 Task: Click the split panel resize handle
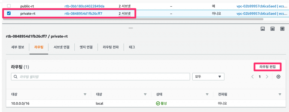point(131,28)
